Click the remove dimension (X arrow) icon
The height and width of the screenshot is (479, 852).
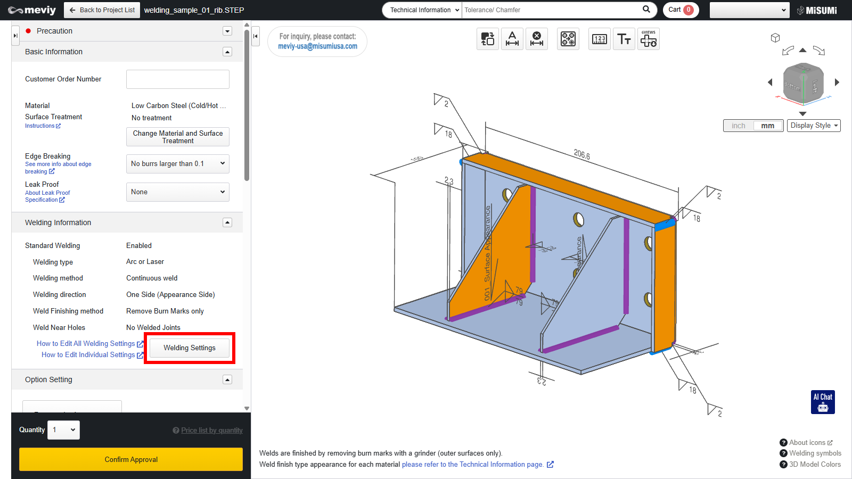[x=537, y=39]
